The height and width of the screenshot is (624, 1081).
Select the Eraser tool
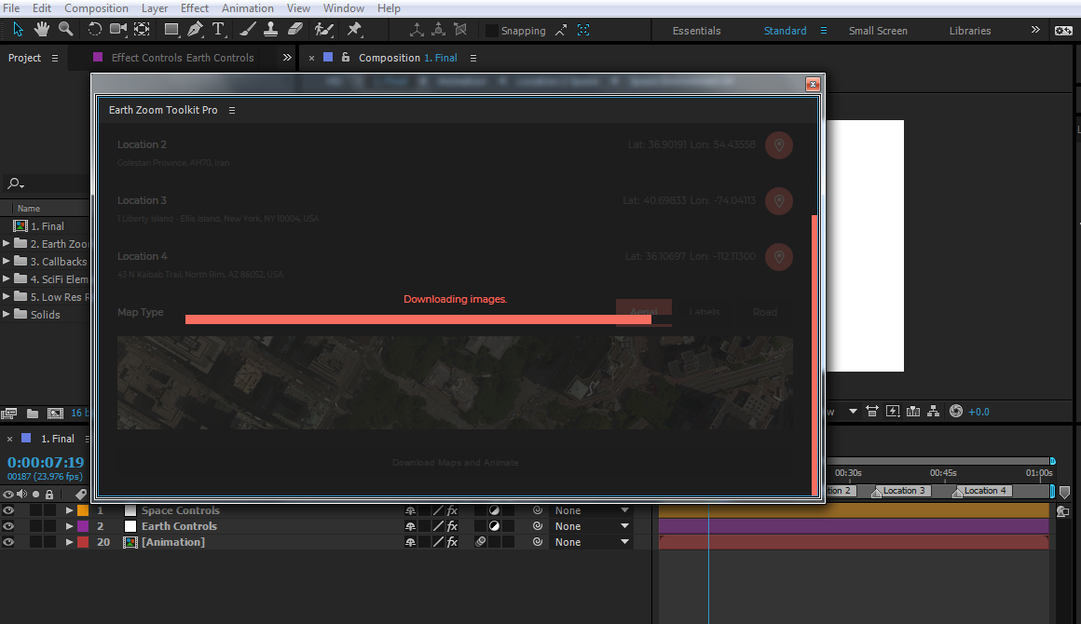(295, 29)
